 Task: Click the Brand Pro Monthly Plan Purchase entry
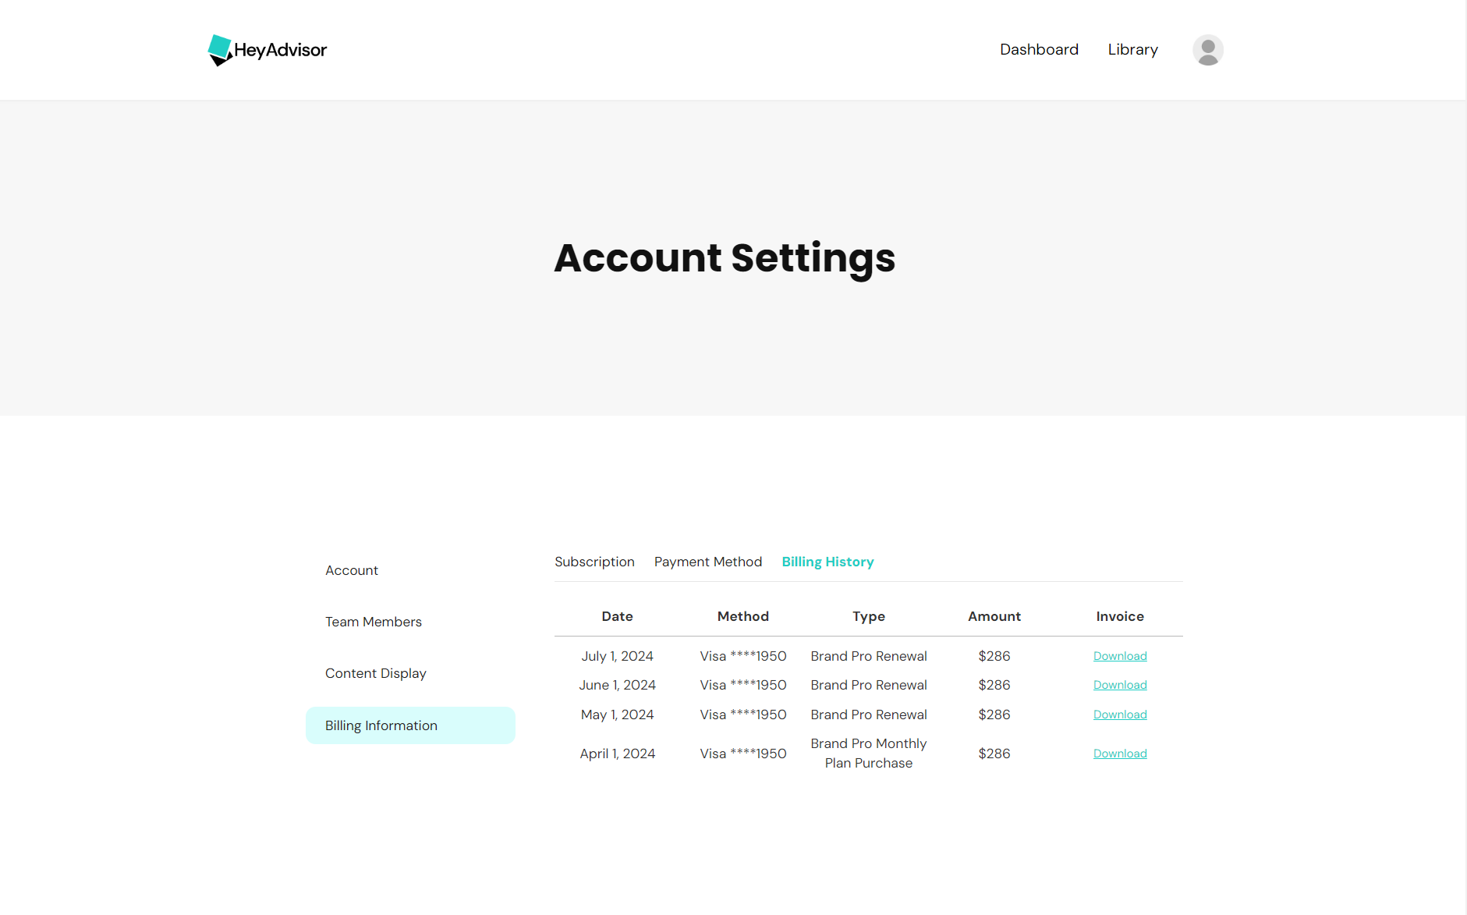click(x=868, y=754)
